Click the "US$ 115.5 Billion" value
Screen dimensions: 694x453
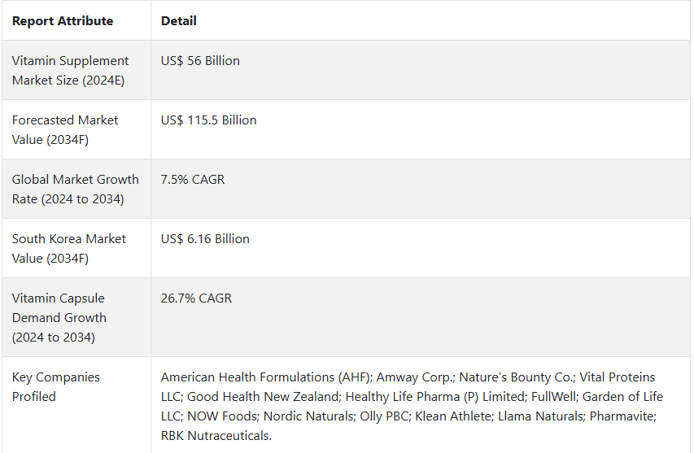coord(208,120)
